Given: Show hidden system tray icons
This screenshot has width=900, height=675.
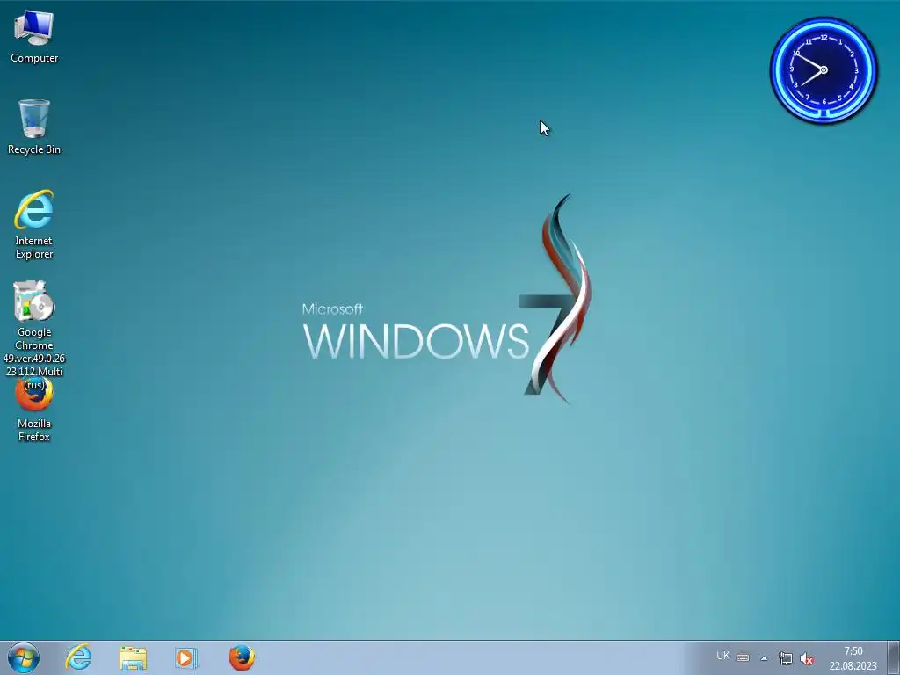Looking at the screenshot, I should point(764,658).
